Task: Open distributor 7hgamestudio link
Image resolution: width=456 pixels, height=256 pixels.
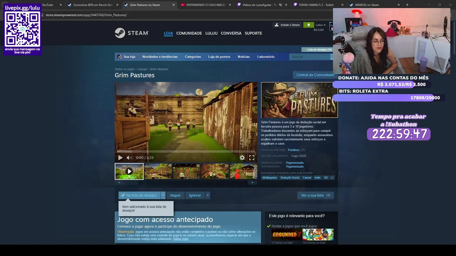Action: coord(295,166)
